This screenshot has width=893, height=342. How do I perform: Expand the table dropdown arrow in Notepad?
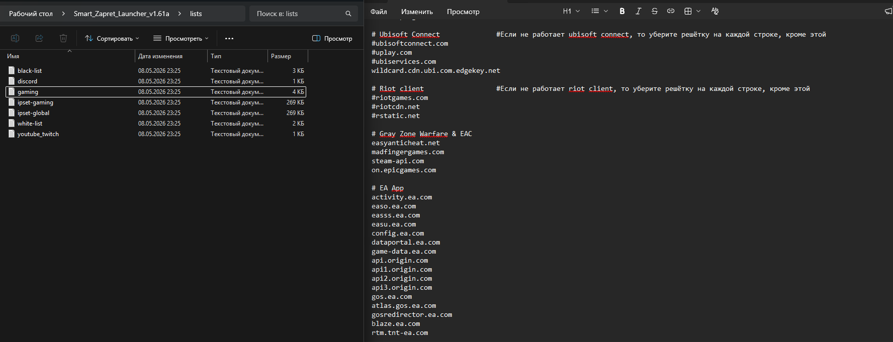tap(698, 11)
